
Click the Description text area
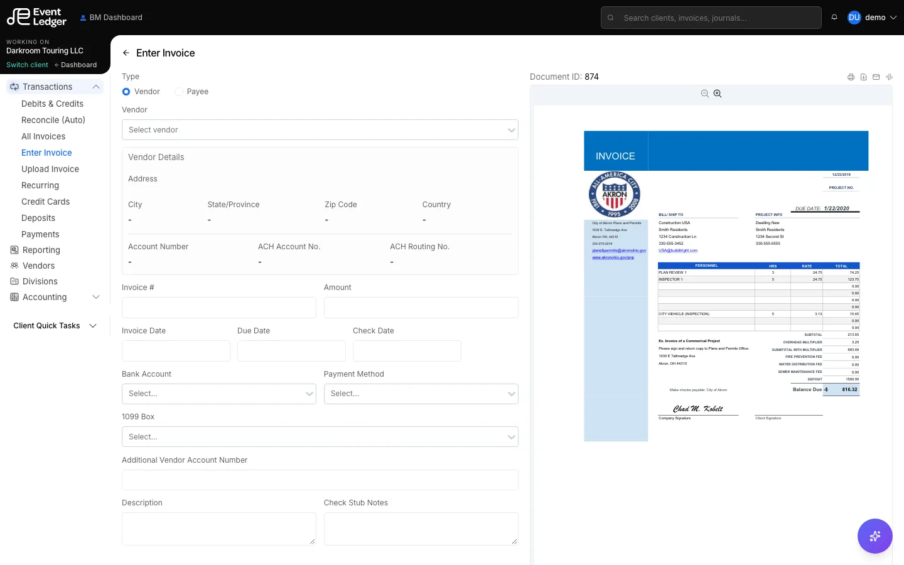point(218,529)
